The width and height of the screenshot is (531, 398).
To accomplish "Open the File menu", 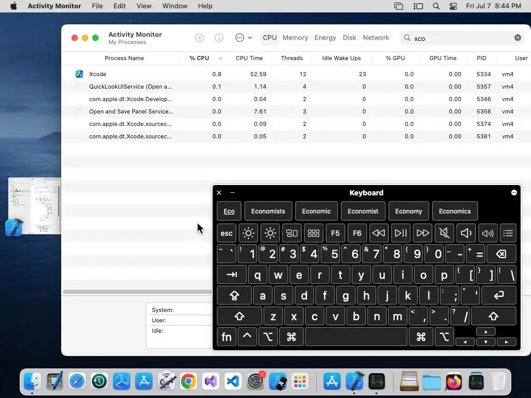I will coord(97,6).
